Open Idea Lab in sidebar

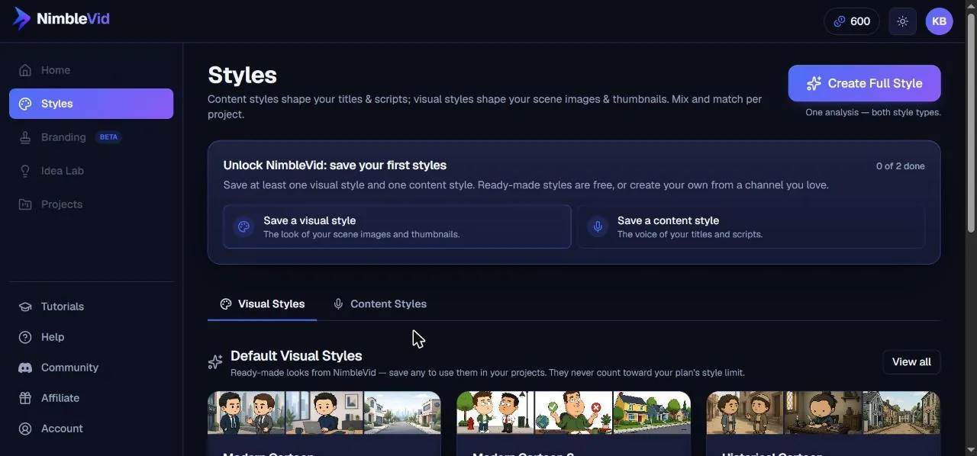click(x=92, y=171)
